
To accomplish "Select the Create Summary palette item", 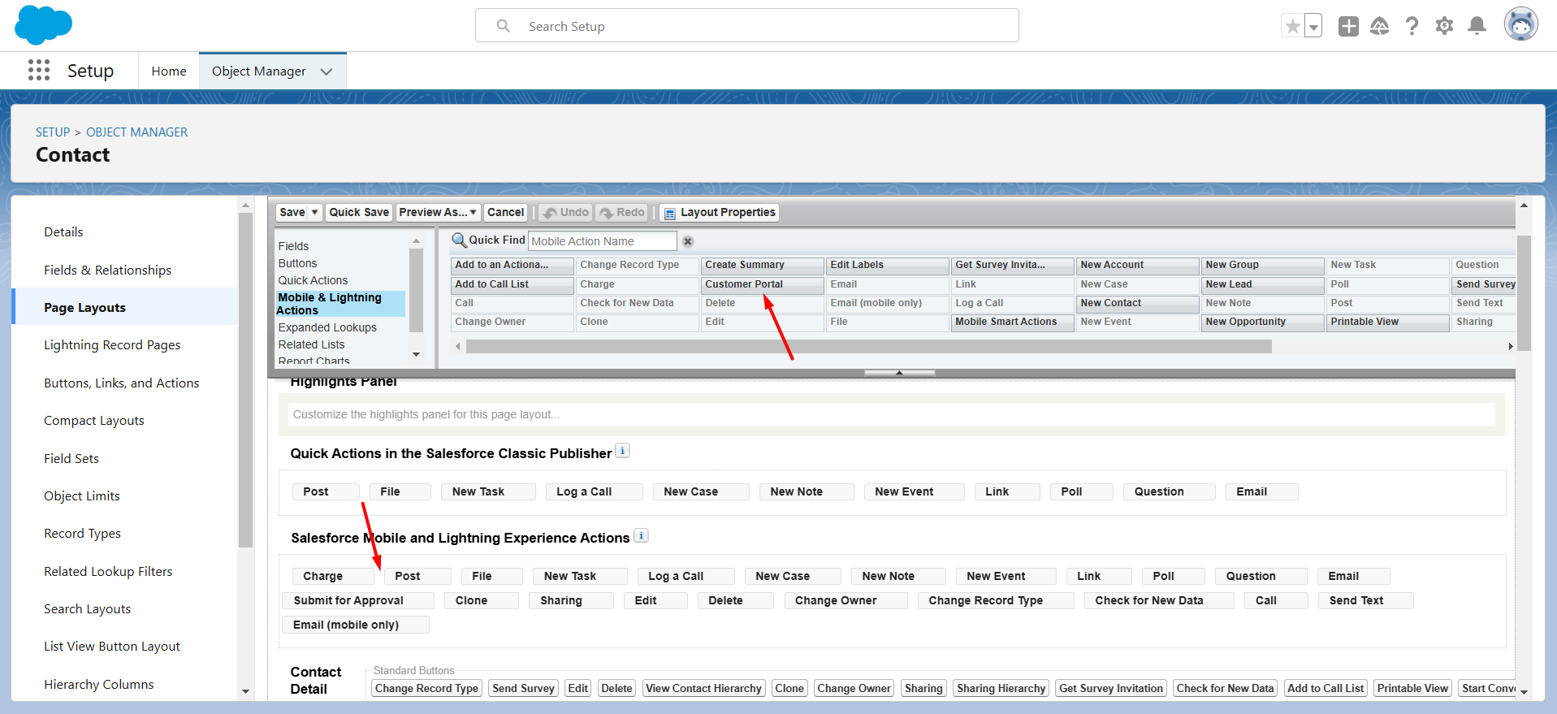I will click(762, 265).
